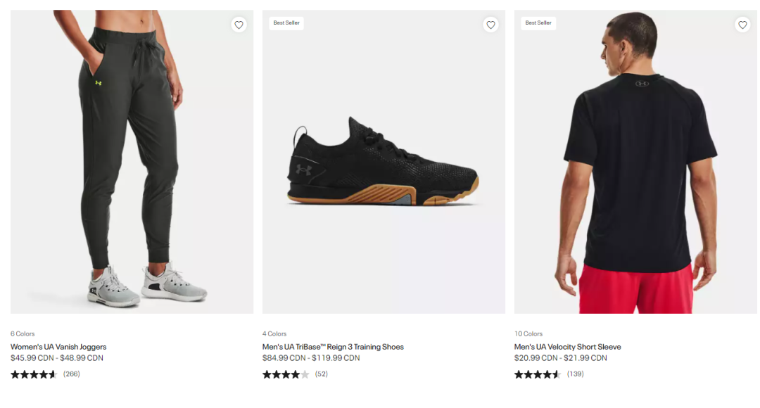Open the 266 reviews count for joggers

pos(72,374)
